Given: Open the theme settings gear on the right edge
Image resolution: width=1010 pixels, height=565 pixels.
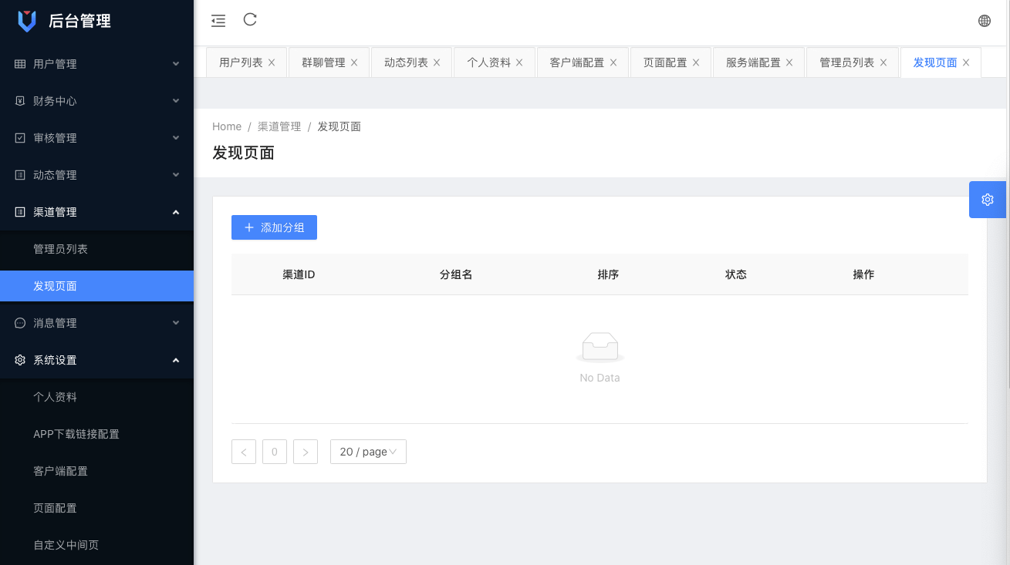Looking at the screenshot, I should [x=987, y=199].
